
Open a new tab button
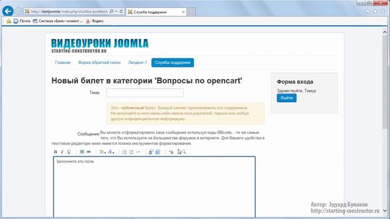pos(191,12)
